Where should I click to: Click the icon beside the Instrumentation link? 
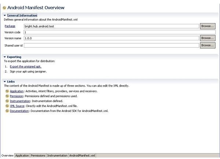[7, 101]
